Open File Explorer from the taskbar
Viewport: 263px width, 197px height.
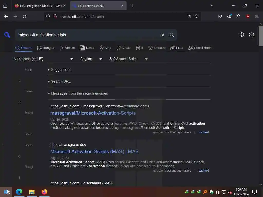(32, 192)
